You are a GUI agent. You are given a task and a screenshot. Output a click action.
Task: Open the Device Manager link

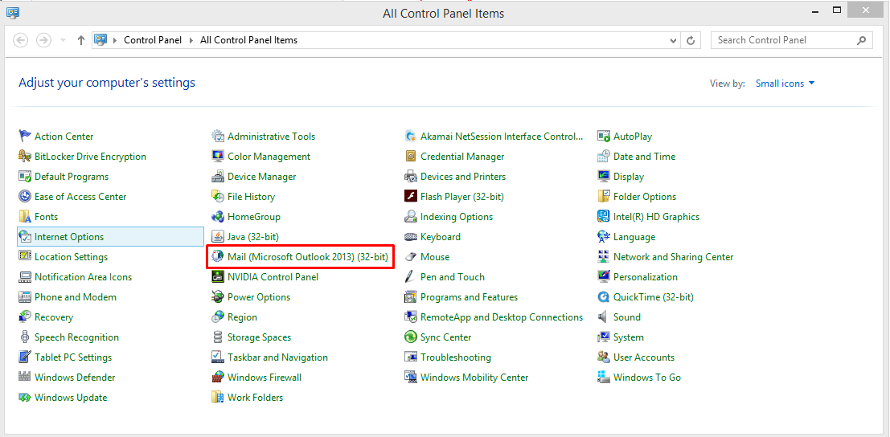[261, 177]
